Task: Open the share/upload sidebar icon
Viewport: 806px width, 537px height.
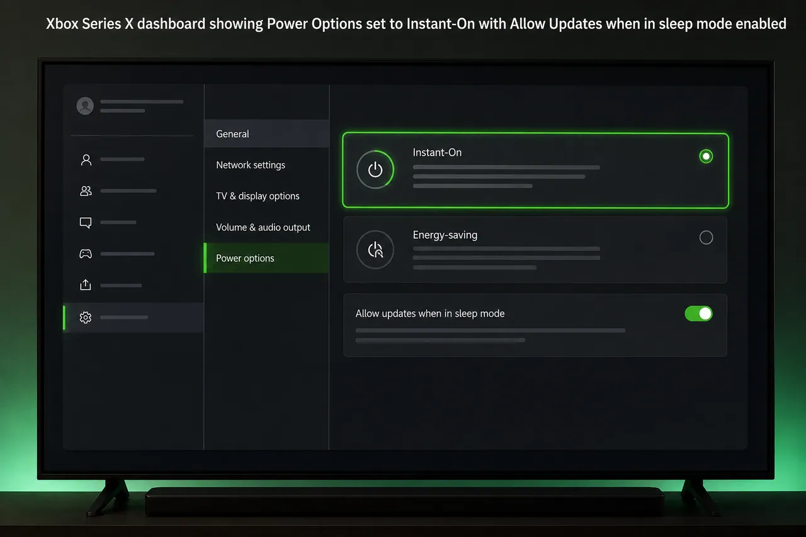Action: (x=86, y=285)
